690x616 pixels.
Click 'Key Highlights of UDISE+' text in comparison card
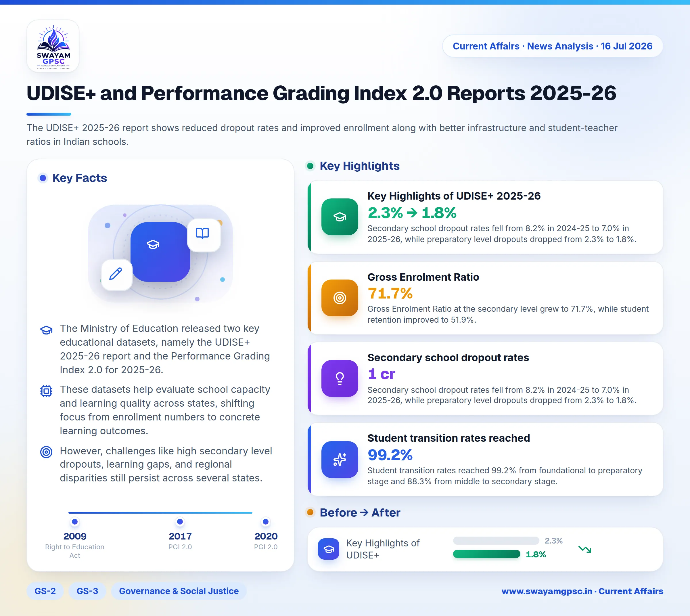tap(383, 549)
